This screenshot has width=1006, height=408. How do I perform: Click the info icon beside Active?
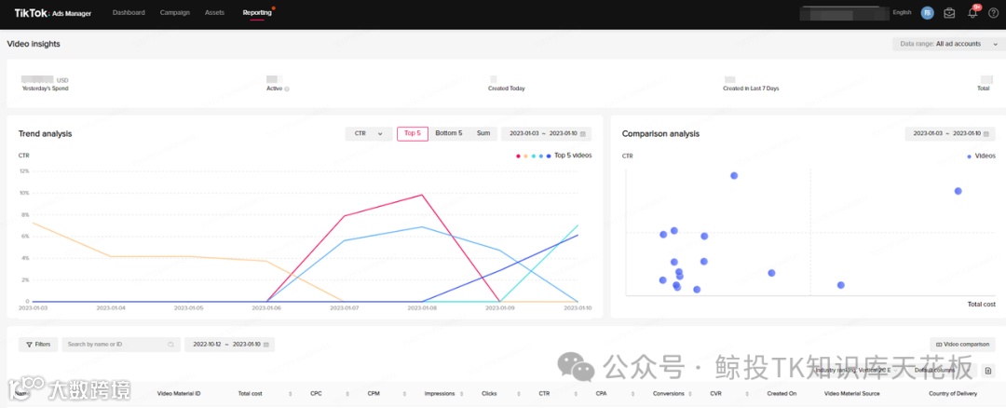coord(287,88)
